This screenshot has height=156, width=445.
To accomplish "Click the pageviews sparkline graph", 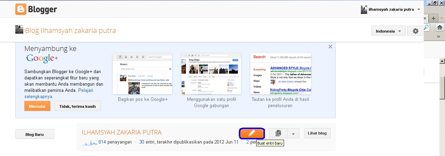I will click(90, 142).
